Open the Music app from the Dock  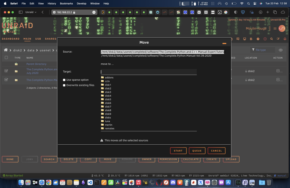tap(138, 183)
